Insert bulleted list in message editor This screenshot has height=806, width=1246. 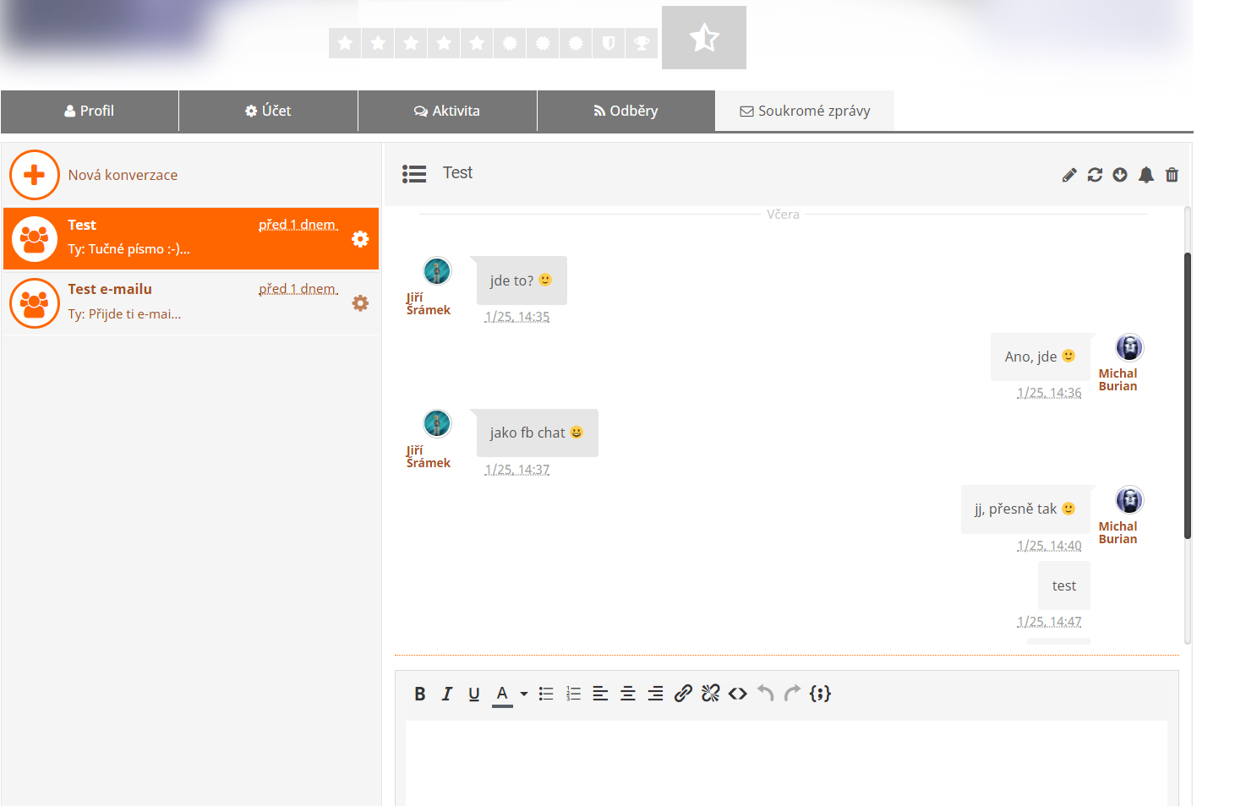(546, 694)
